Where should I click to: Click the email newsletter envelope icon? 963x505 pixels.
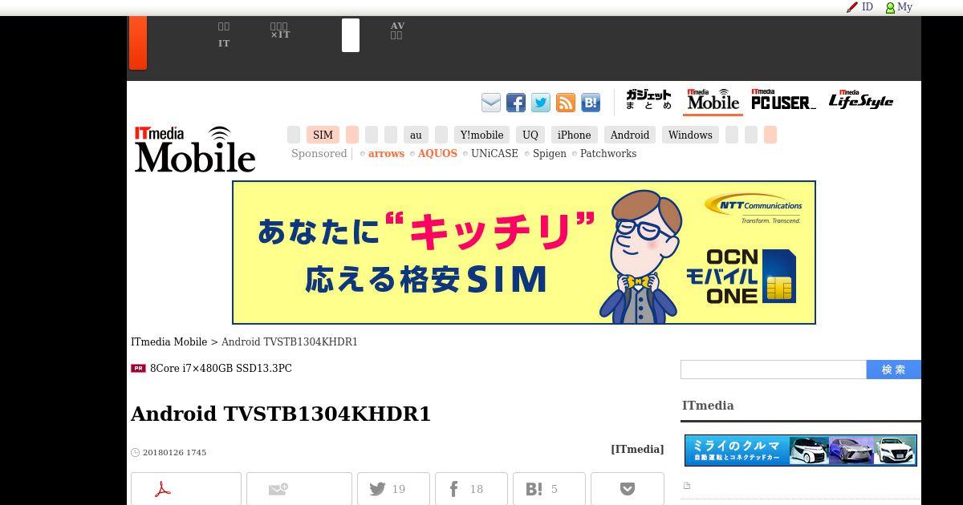[491, 103]
